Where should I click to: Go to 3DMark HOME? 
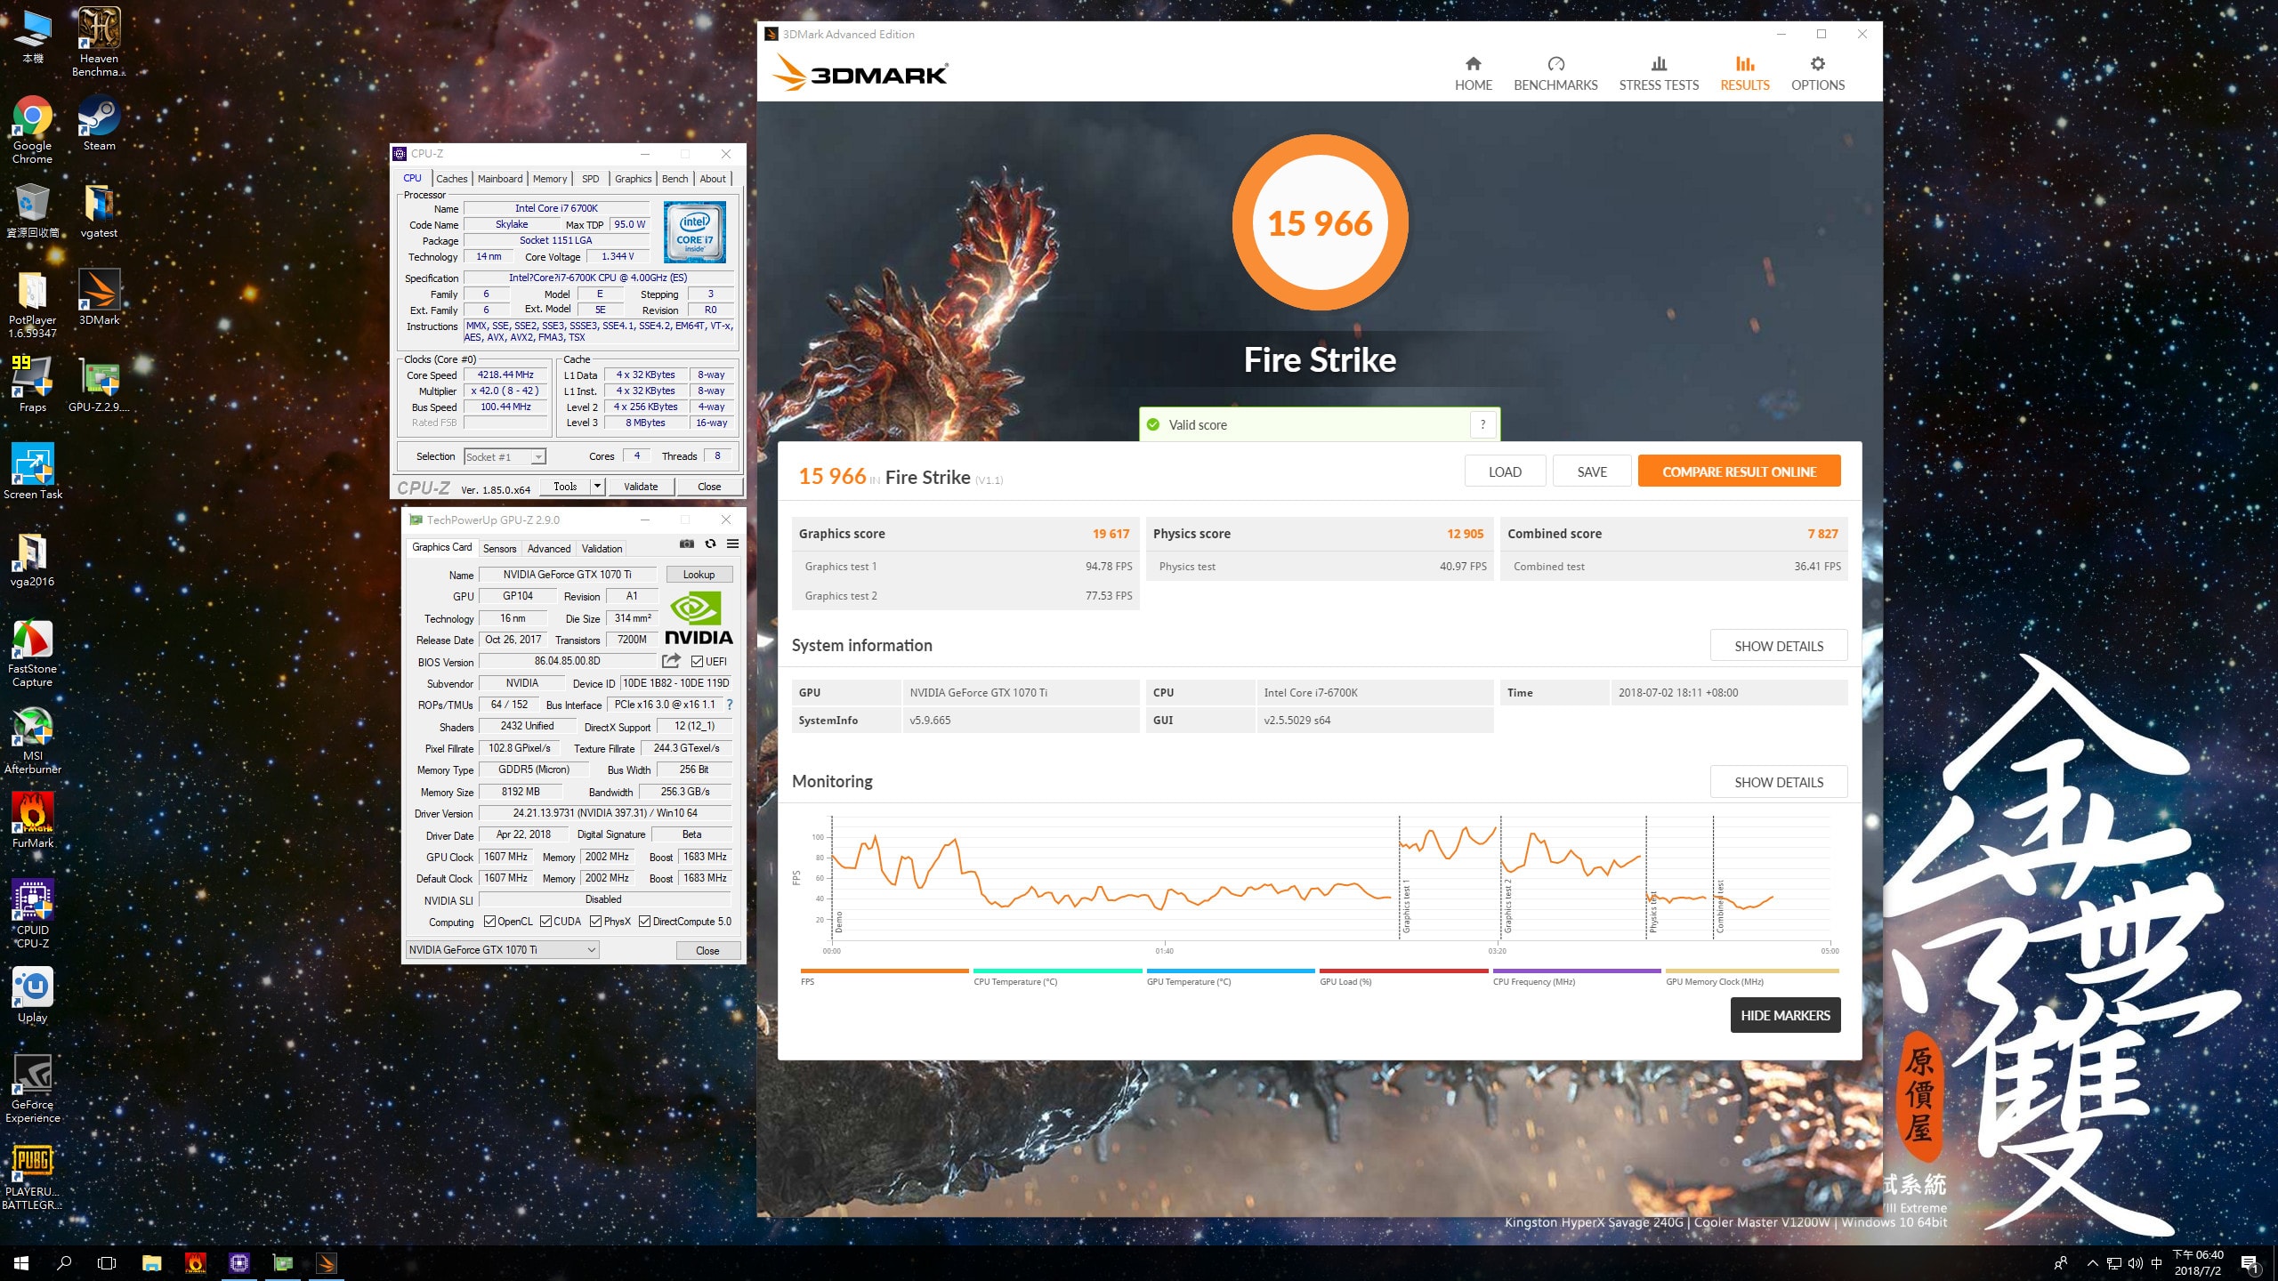tap(1474, 74)
